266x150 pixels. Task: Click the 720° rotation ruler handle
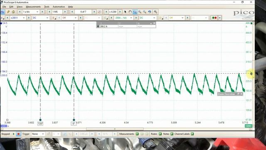pos(40,120)
